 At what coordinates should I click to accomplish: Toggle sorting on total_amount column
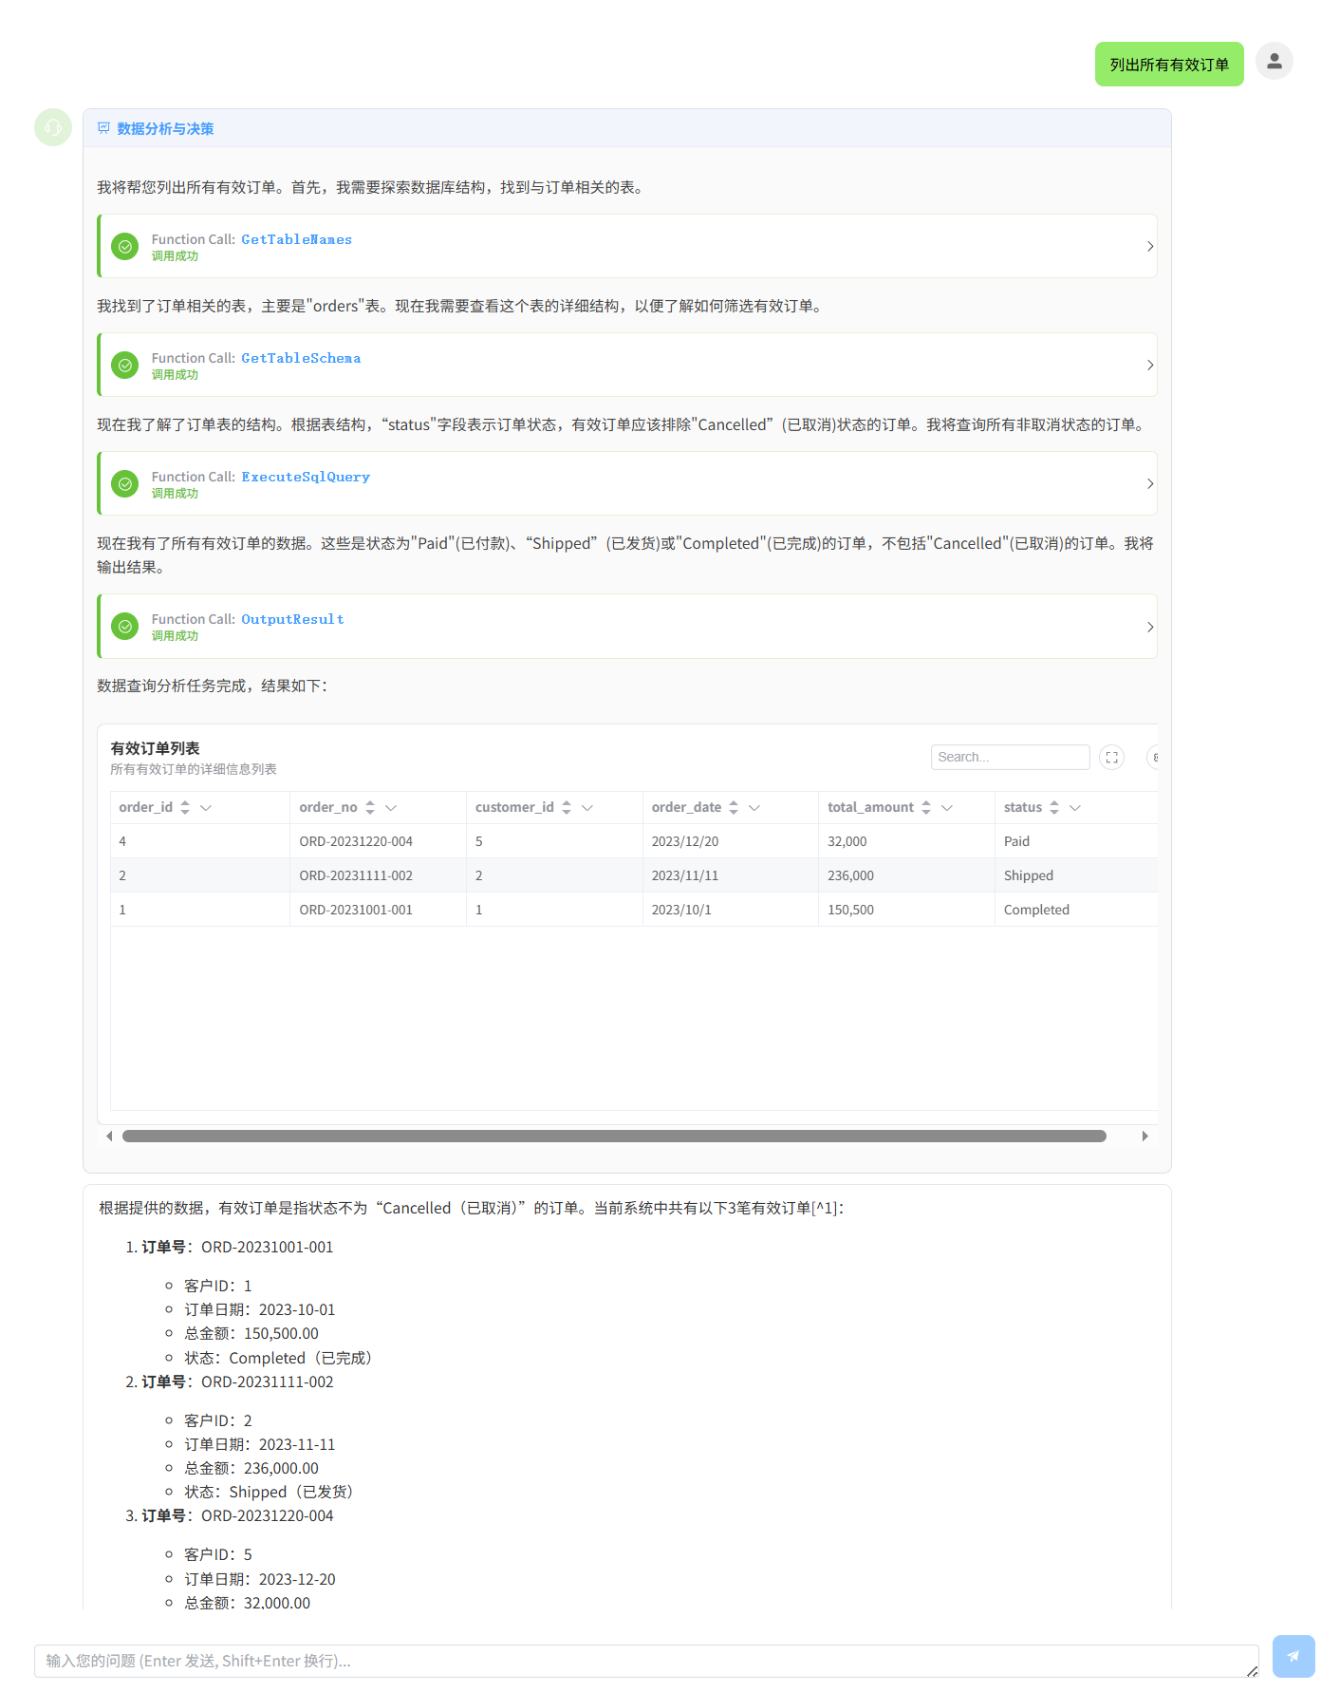[926, 807]
